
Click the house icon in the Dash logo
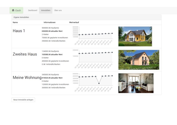pos(13,10)
